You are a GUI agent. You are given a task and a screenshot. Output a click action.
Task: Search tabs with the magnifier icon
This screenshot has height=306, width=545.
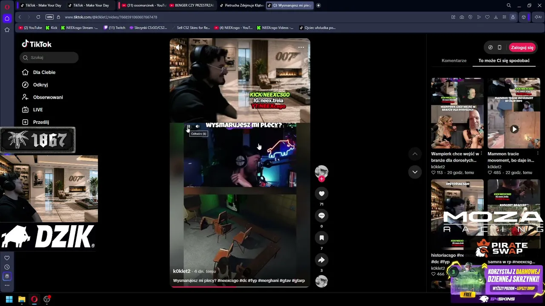tap(509, 6)
